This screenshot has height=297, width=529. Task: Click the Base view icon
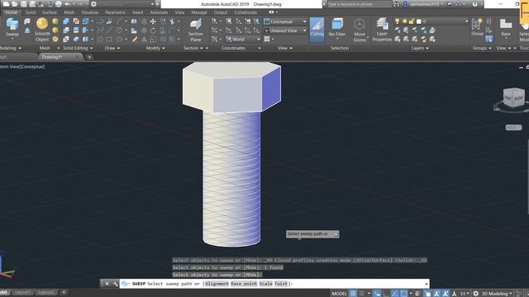tap(505, 27)
